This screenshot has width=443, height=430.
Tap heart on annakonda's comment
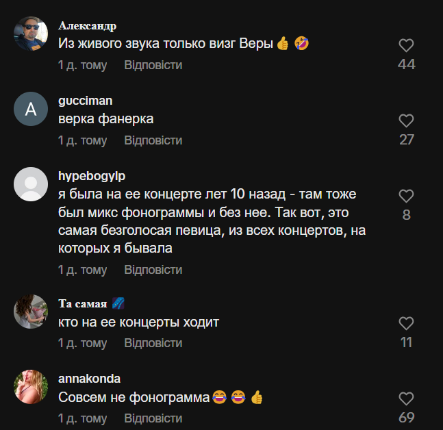coord(407,399)
